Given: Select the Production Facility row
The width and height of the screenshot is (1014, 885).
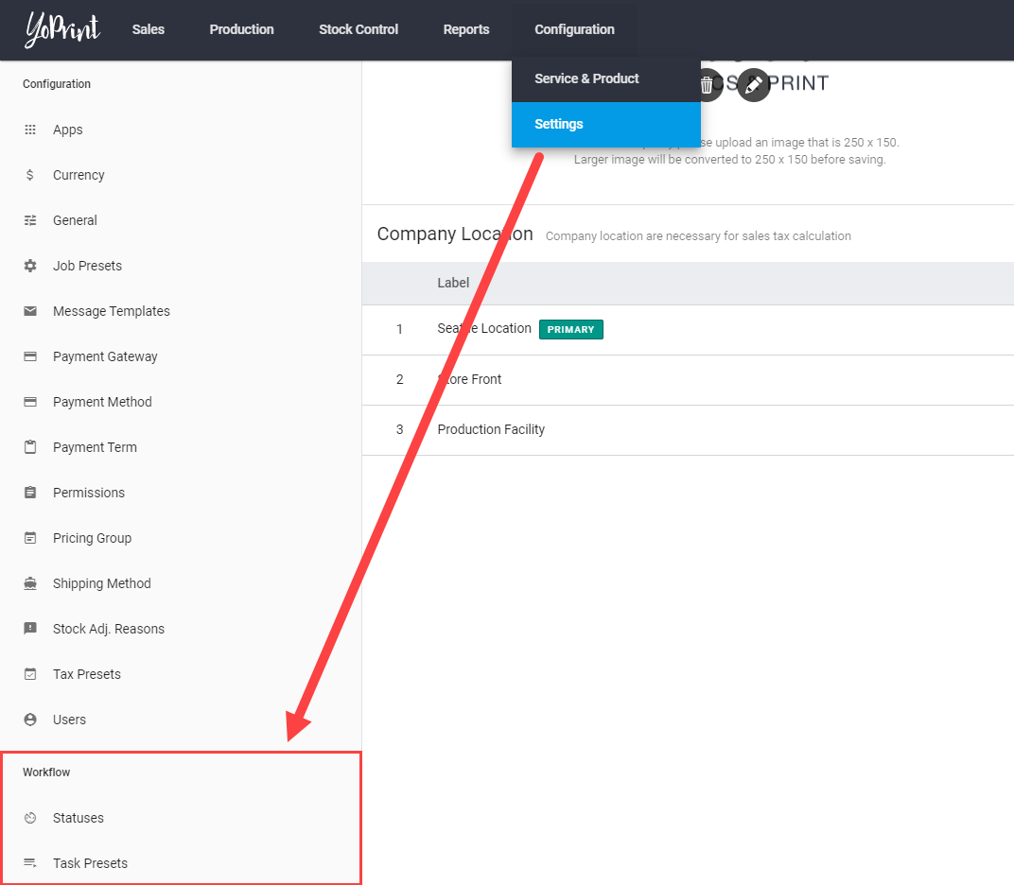Looking at the screenshot, I should click(688, 430).
